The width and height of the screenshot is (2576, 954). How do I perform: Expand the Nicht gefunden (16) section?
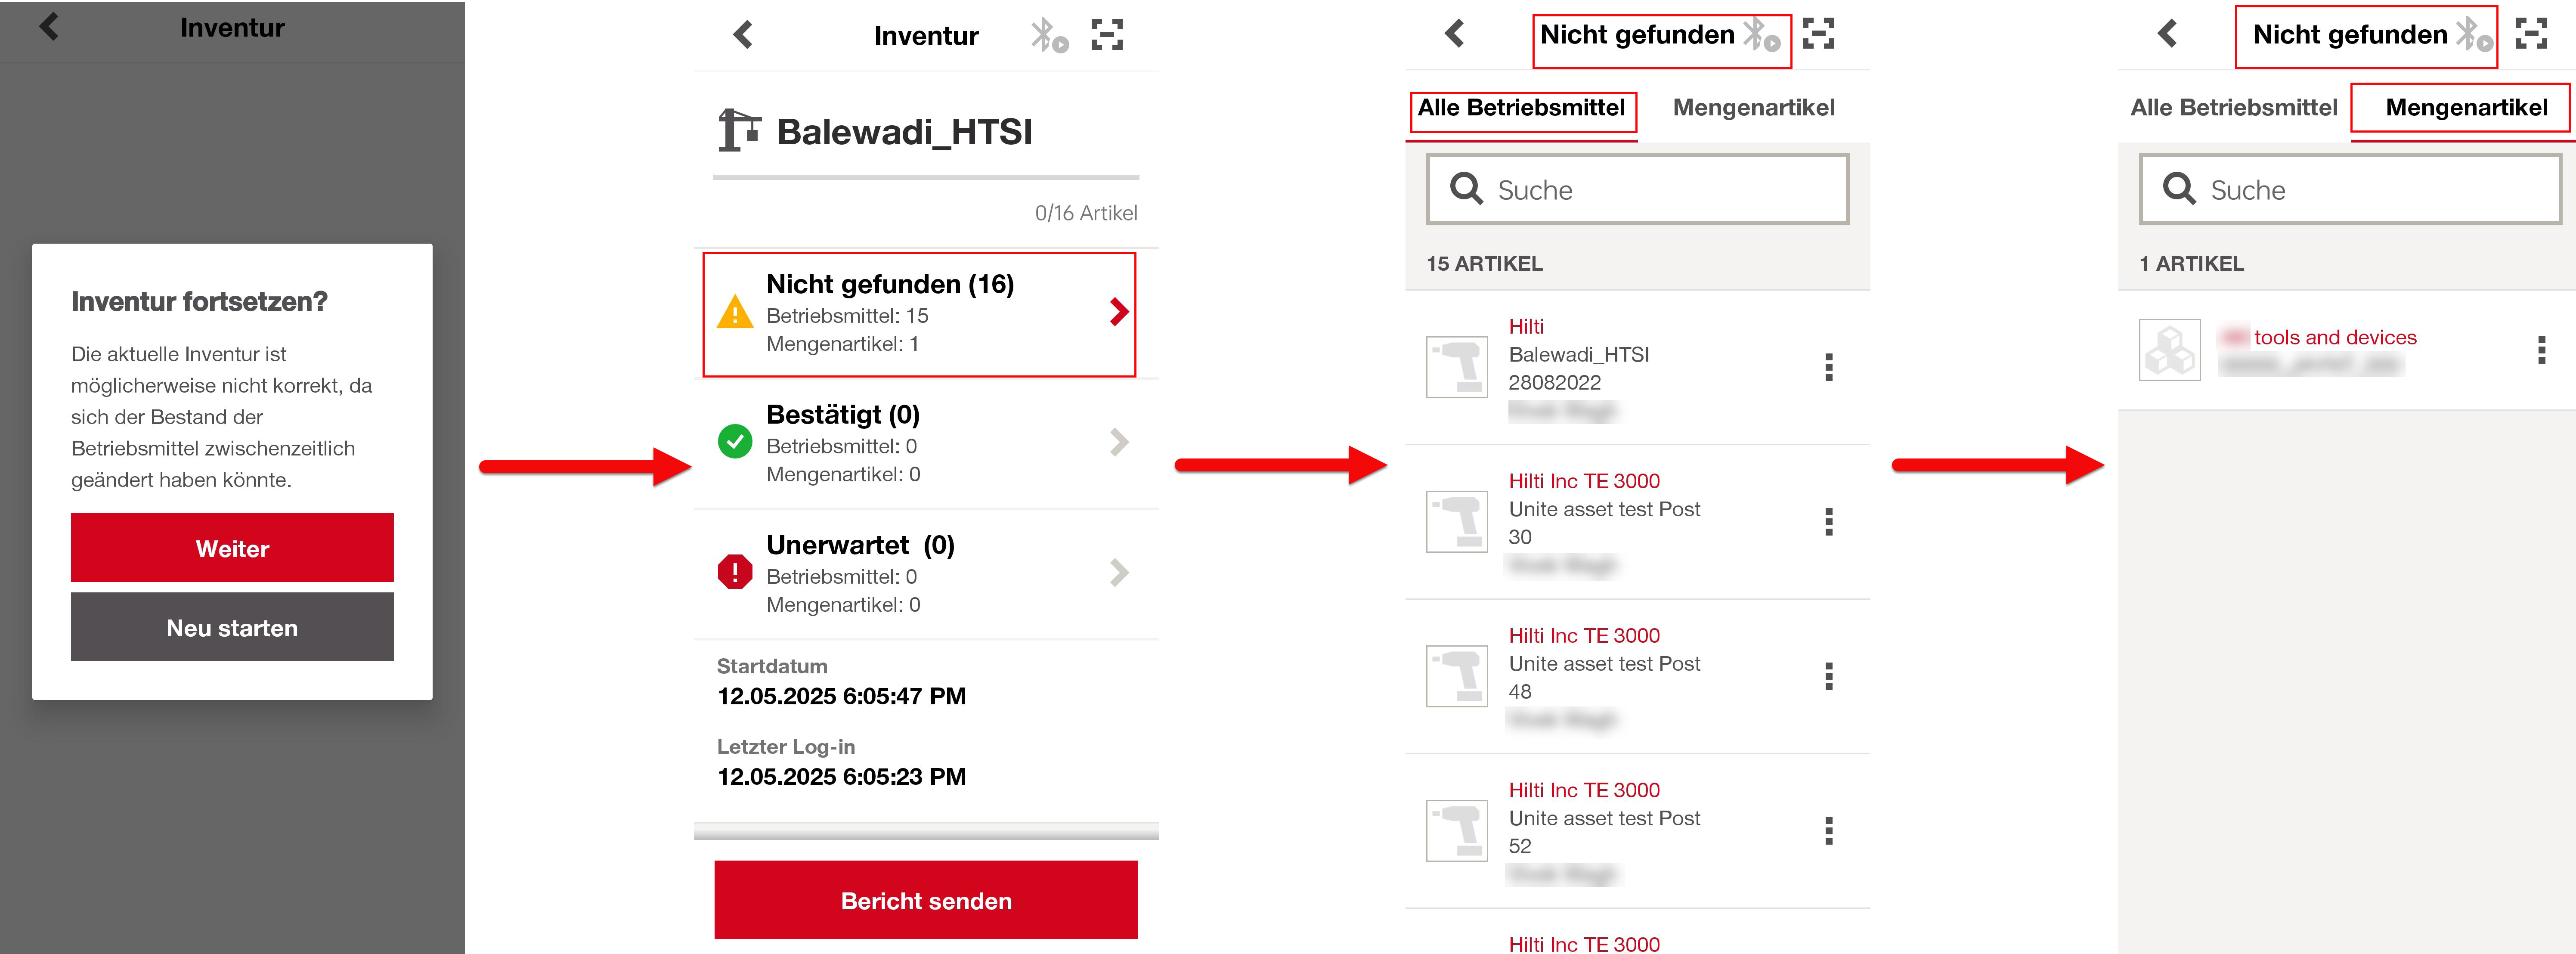919,314
